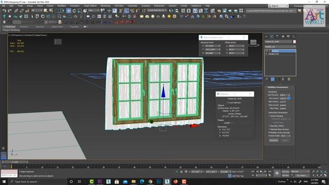
Task: Expand the Editable Poly stack entry arrow
Action: [x=266, y=54]
